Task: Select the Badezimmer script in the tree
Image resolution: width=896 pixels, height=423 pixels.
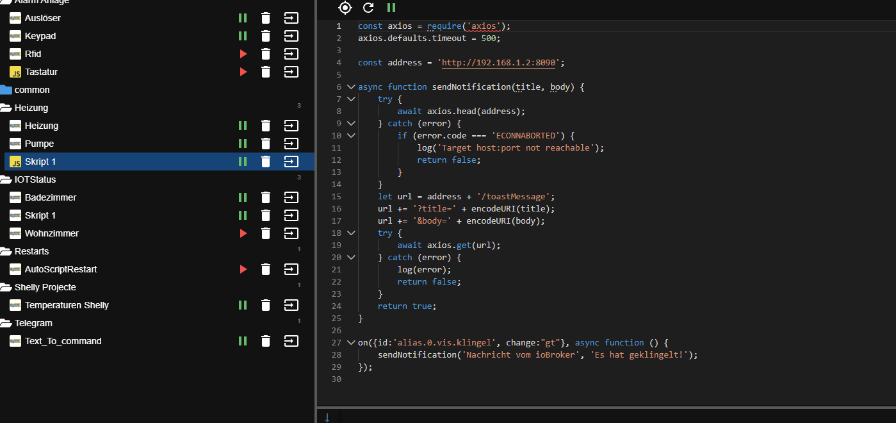Action: click(51, 197)
